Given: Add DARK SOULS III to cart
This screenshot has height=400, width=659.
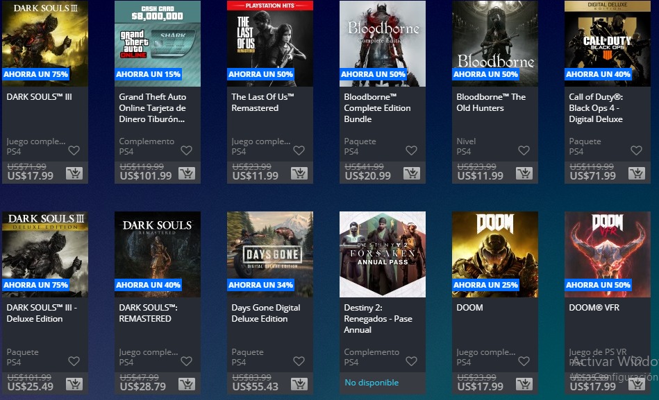Looking at the screenshot, I should 74,173.
